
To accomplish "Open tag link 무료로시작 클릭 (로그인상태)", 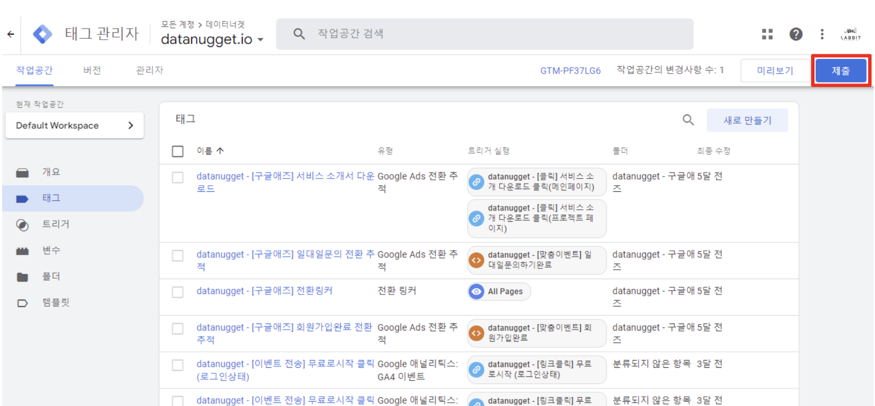I will (285, 370).
